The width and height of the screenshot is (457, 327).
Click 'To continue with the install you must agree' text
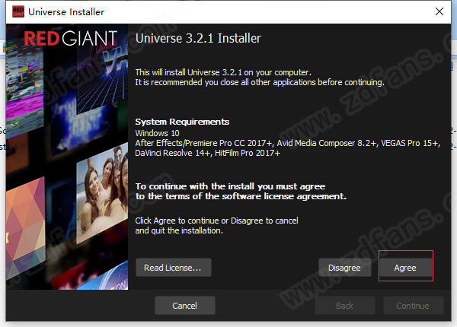point(230,186)
